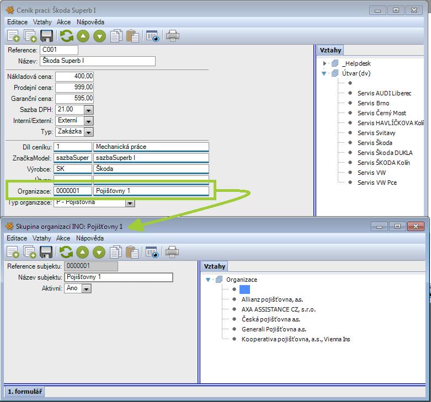The height and width of the screenshot is (402, 431).
Task: Click _Helpdesk folder icon in Vztahy tree
Action: pos(335,63)
